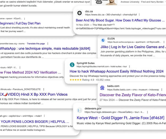The height and width of the screenshot is (139, 166).
Task: Open the three-dot menu beside baike.baidu.com URL
Action: 162,90
